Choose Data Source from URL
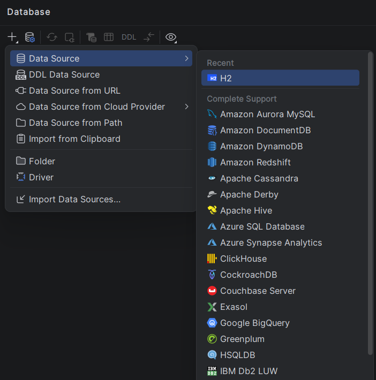Screen dimensions: 376x380 click(74, 90)
